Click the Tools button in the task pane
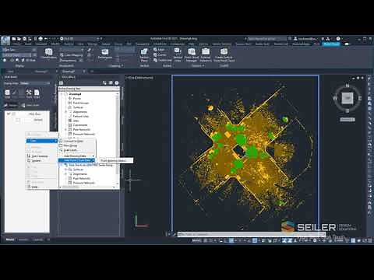The height and width of the screenshot is (280, 374). [29, 93]
